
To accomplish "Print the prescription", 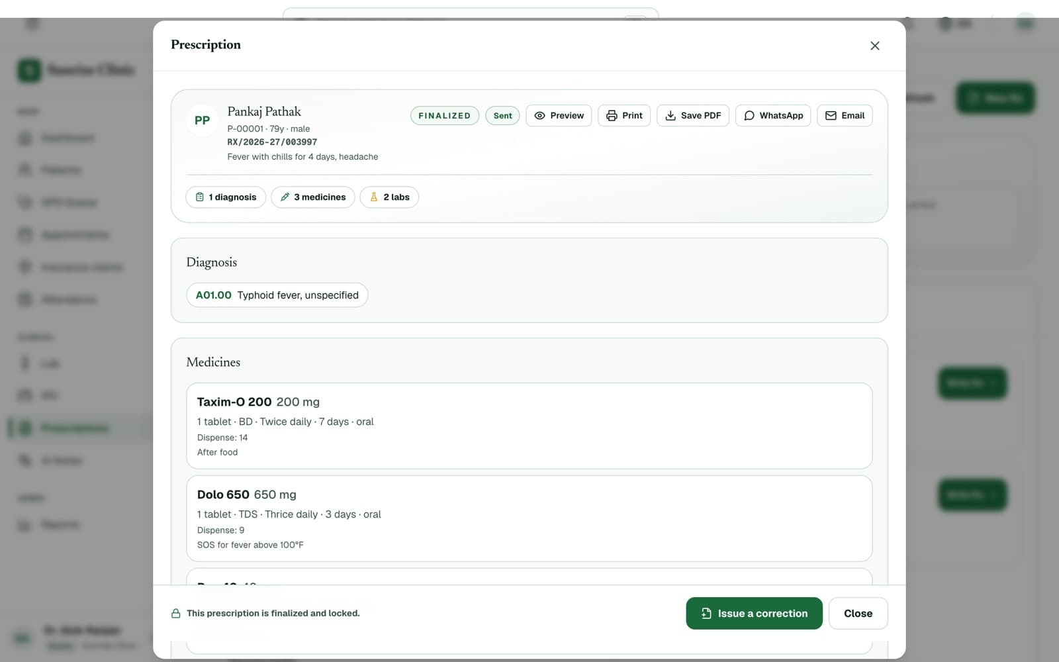I will 624,115.
